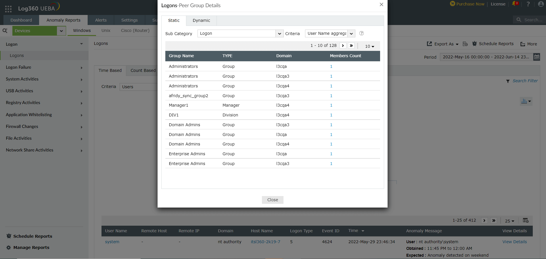Open the License link

pyautogui.click(x=498, y=4)
